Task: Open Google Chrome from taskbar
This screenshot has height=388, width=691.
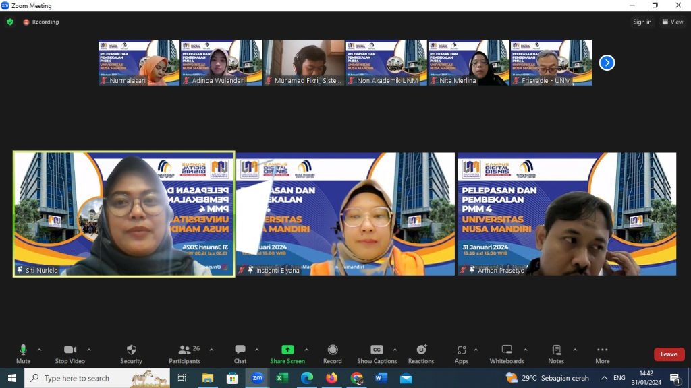Action: click(356, 378)
